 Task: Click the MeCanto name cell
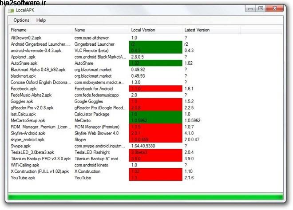tap(83, 120)
